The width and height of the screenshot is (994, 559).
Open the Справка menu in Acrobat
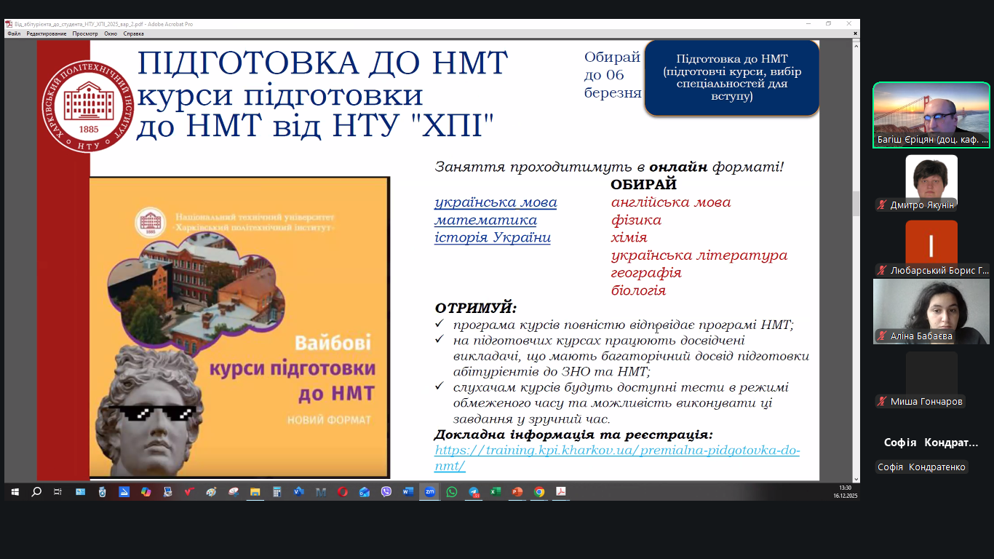133,33
